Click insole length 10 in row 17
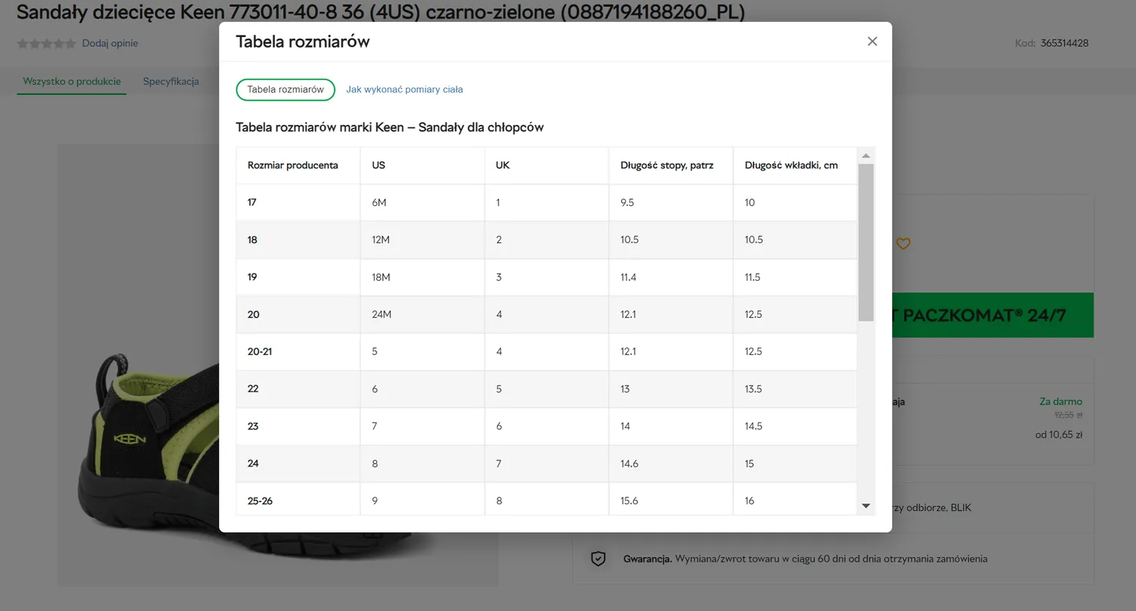This screenshot has width=1136, height=611. [x=750, y=202]
